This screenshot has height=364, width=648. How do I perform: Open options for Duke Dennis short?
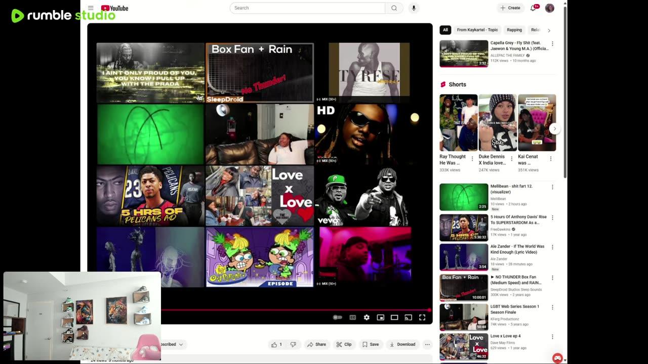click(x=511, y=158)
